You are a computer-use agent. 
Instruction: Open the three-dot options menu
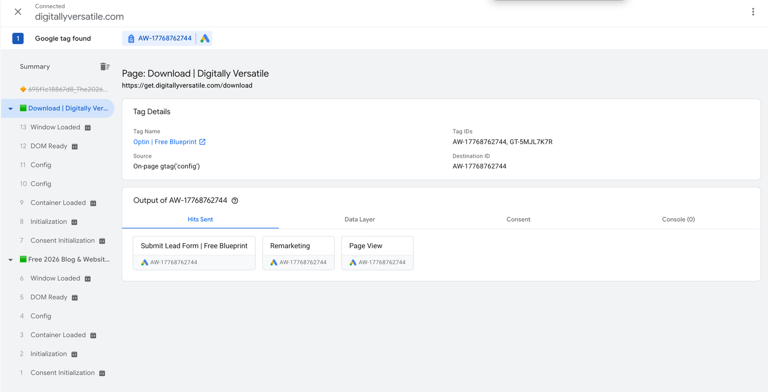tap(753, 12)
